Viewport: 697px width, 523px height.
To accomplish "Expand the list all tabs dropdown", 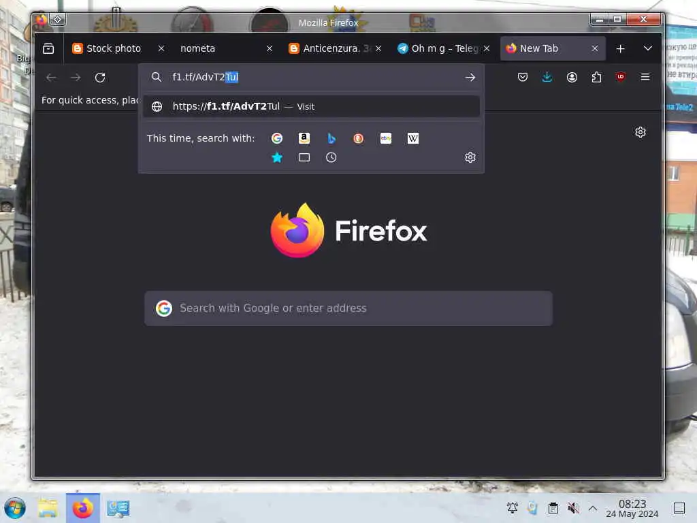I will click(648, 48).
